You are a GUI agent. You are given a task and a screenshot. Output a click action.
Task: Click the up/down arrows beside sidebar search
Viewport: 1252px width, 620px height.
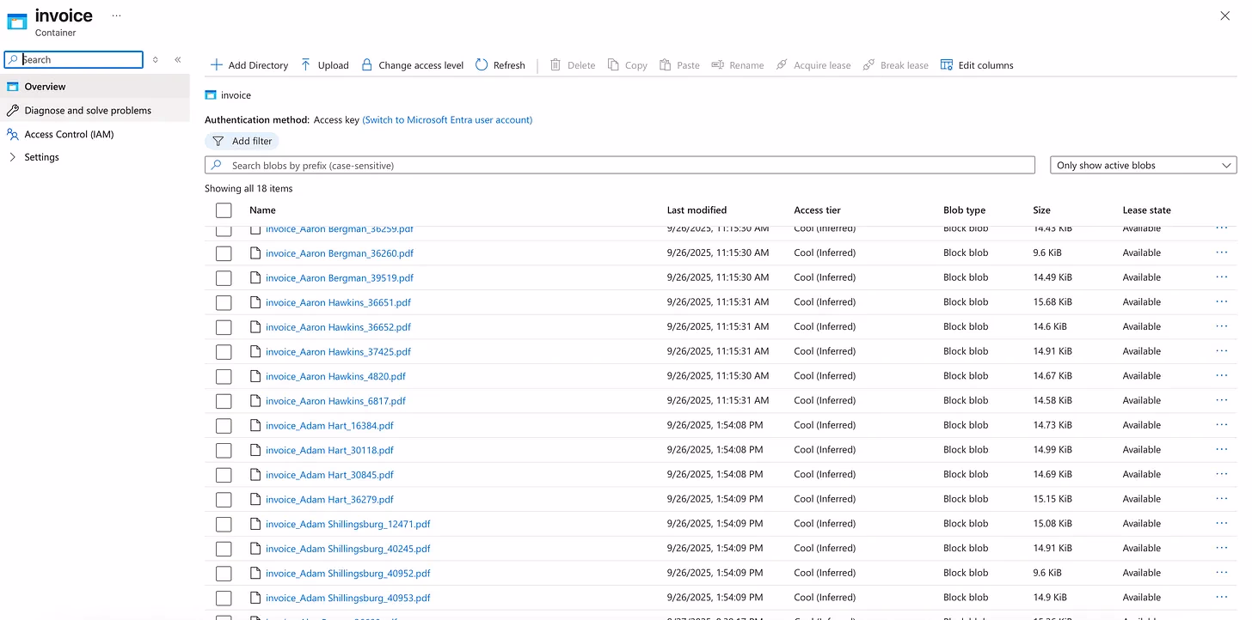[156, 60]
